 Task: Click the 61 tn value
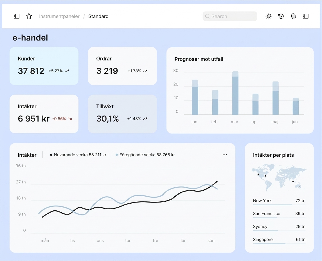click(301, 239)
